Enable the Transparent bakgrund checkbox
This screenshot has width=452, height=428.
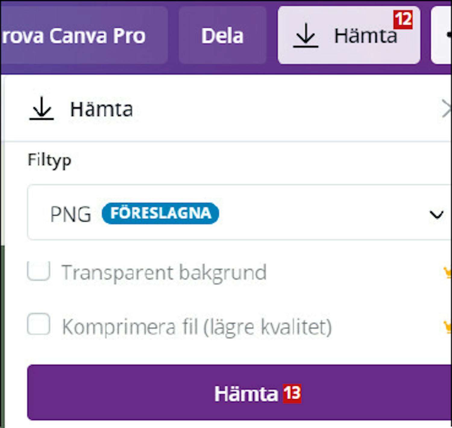(39, 271)
